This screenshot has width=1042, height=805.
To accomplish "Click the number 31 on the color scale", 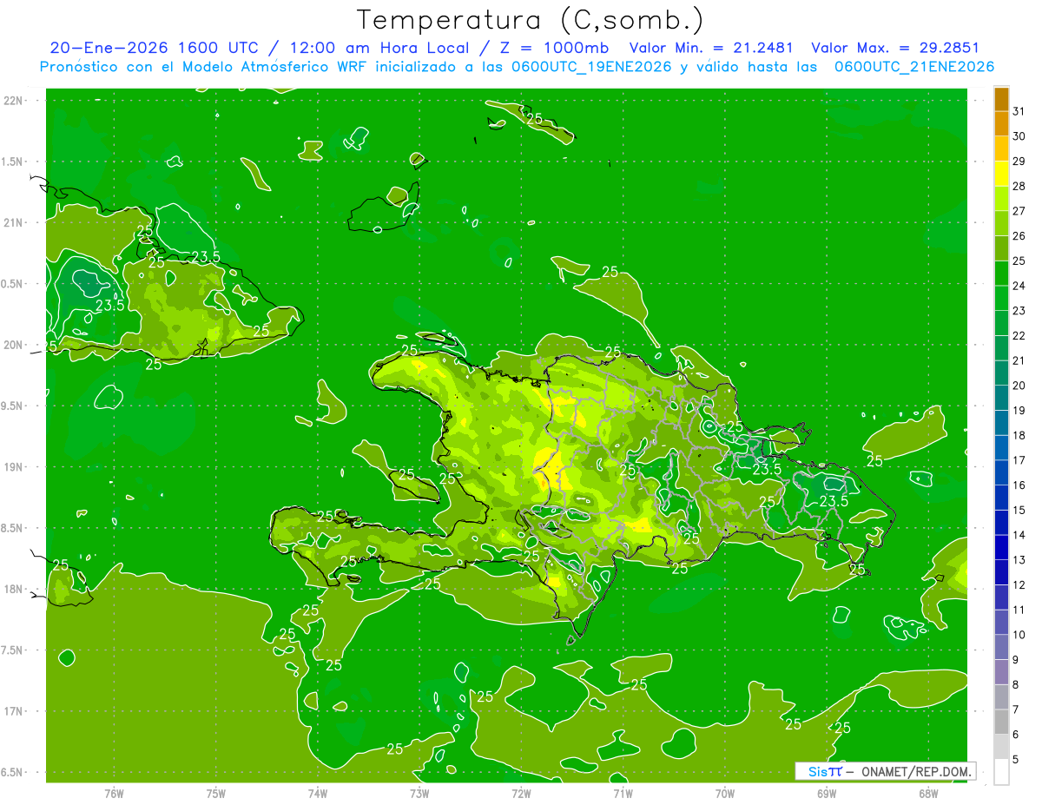I will pyautogui.click(x=1019, y=110).
